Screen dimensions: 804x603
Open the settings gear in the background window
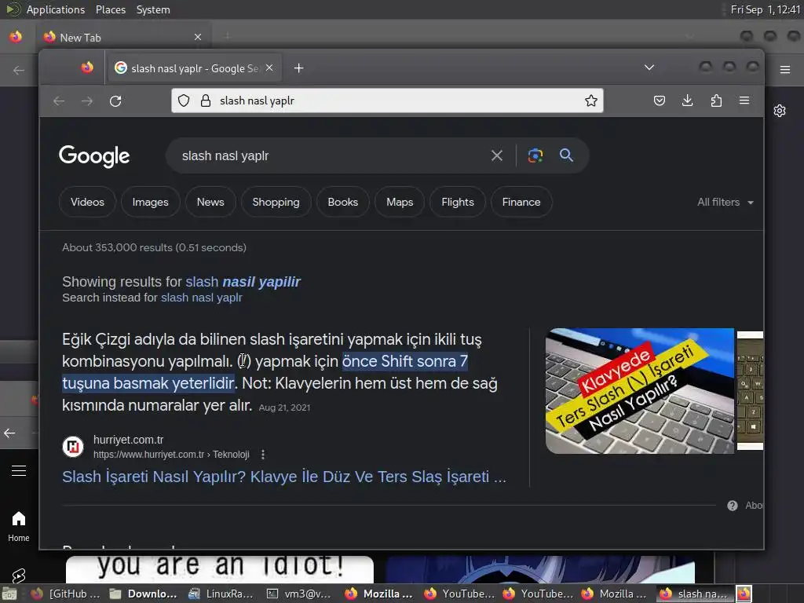click(780, 111)
